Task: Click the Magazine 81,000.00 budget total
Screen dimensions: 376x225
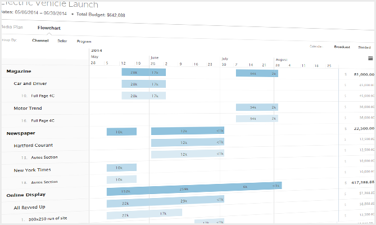Action: 363,74
